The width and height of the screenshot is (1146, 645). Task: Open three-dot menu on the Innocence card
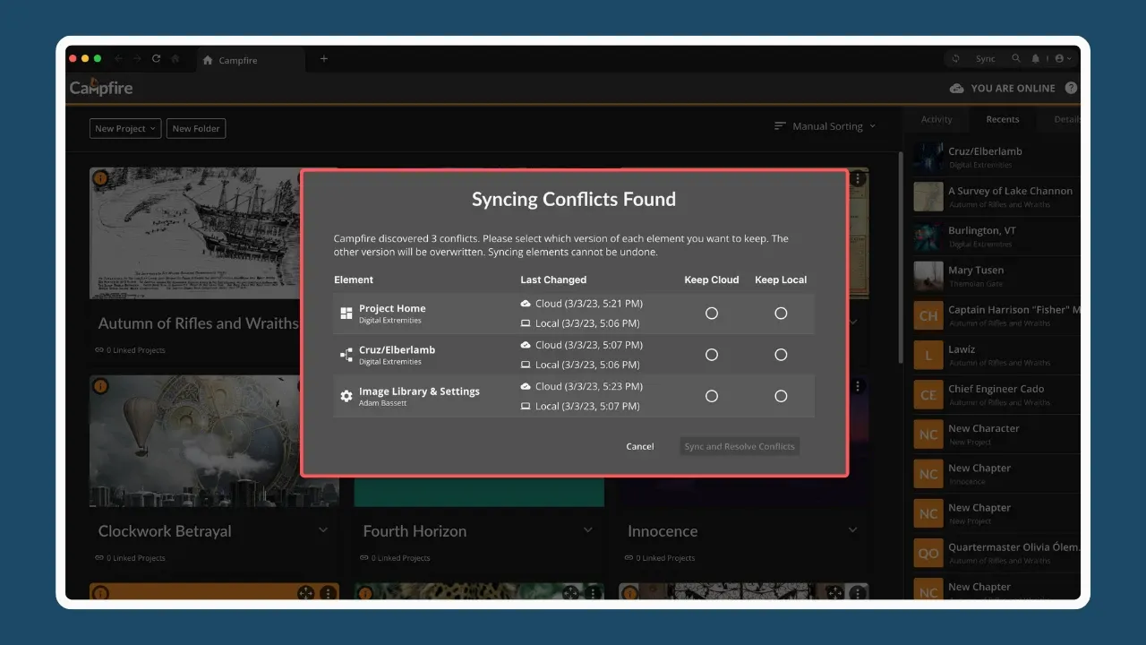pos(858,386)
